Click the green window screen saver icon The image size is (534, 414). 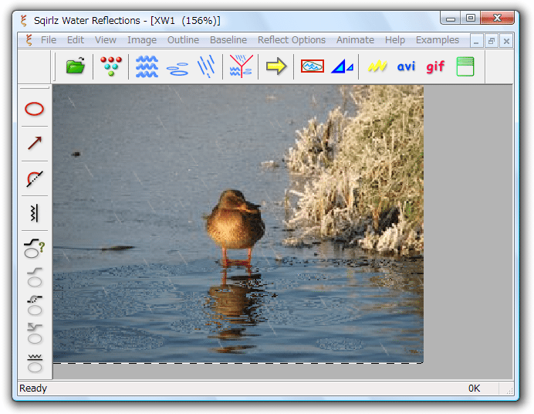tap(465, 66)
